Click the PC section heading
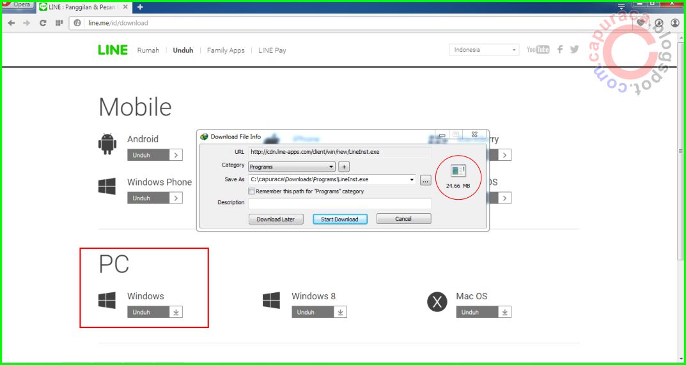The width and height of the screenshot is (686, 365). 114,264
